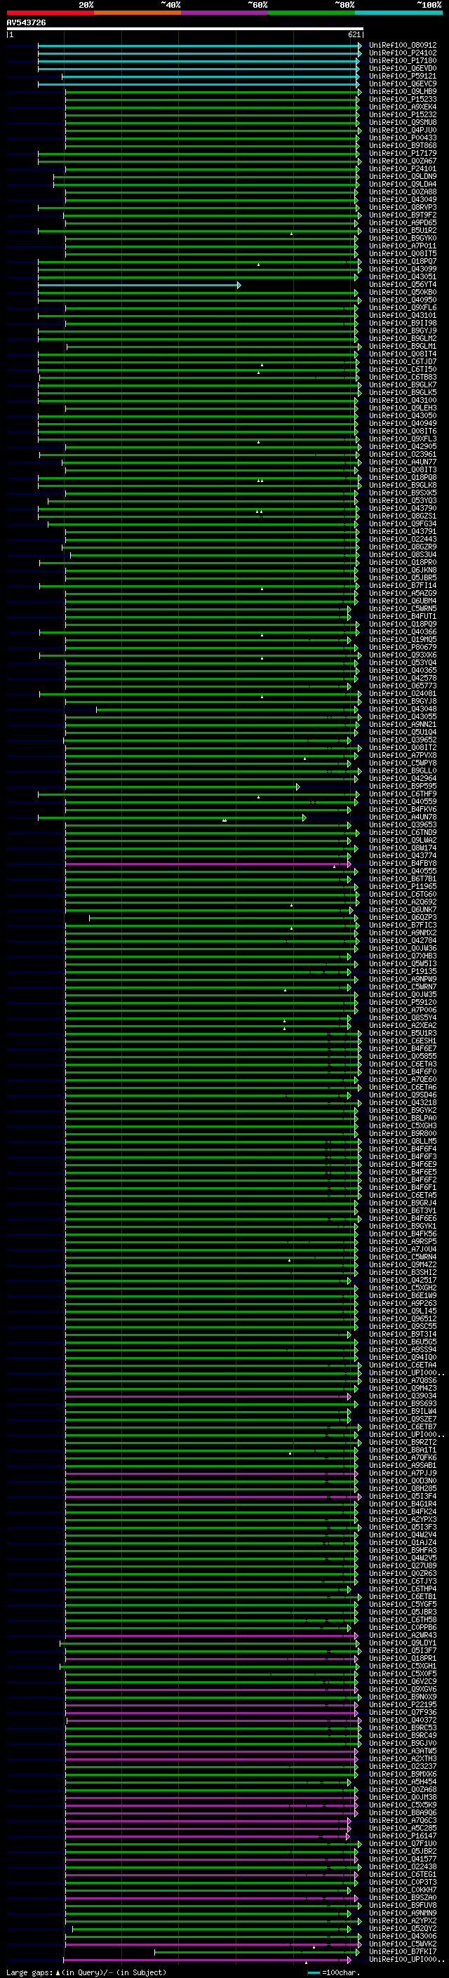Select the label UniRef100_P16147
449x1978 pixels.
403,1837
